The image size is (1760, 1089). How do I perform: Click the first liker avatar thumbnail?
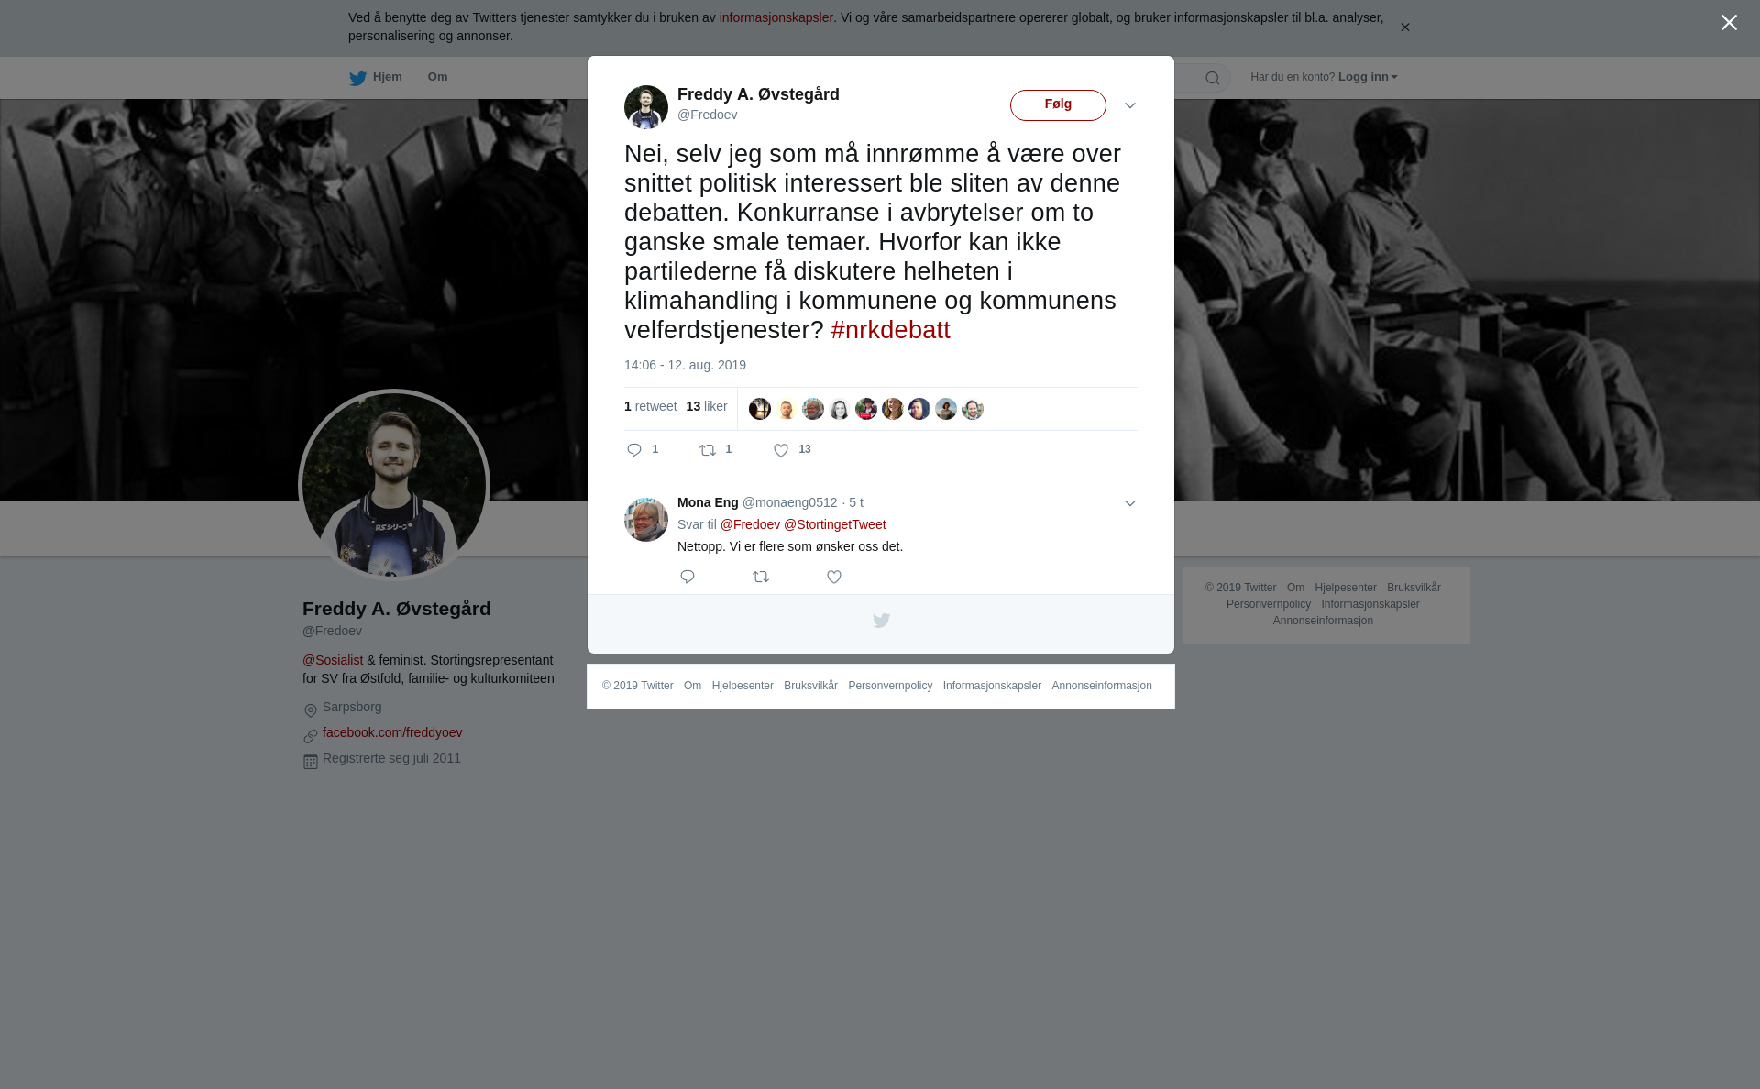click(x=760, y=409)
